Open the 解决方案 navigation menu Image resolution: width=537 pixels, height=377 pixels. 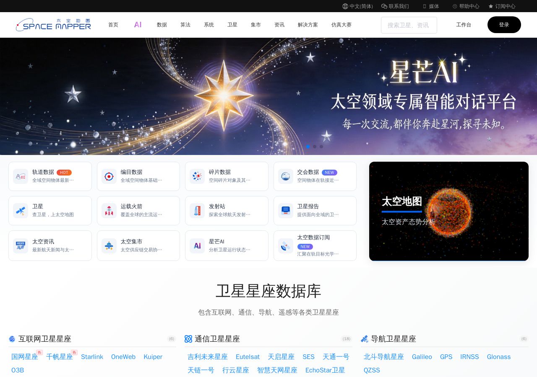click(x=308, y=25)
